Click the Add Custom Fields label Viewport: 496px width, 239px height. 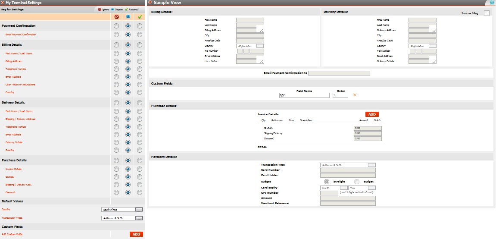pyautogui.click(x=12, y=234)
